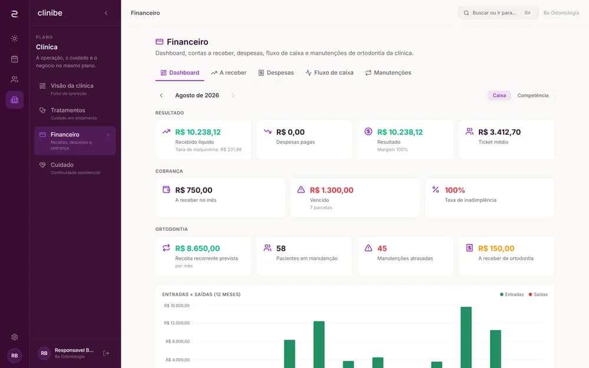Click the Financeiro breadcrumb in top bar
This screenshot has height=368, width=589.
coord(145,13)
